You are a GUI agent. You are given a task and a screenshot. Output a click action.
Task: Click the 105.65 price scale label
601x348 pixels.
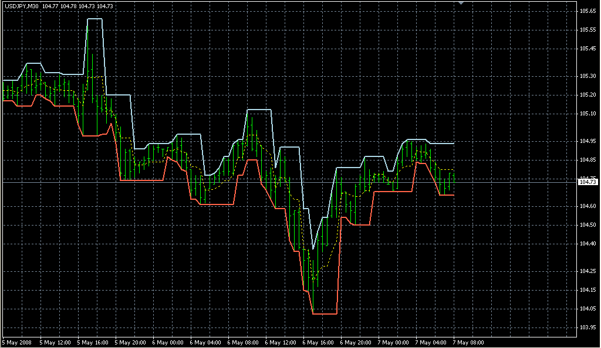tap(588, 11)
